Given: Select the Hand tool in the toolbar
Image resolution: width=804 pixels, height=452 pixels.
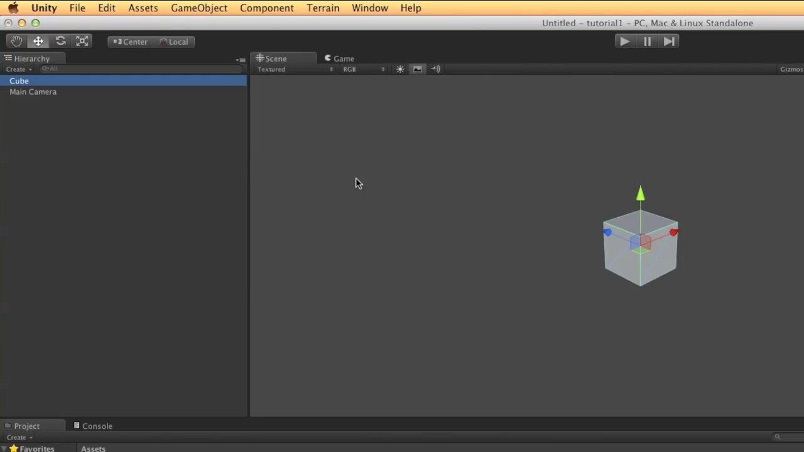Looking at the screenshot, I should (16, 41).
